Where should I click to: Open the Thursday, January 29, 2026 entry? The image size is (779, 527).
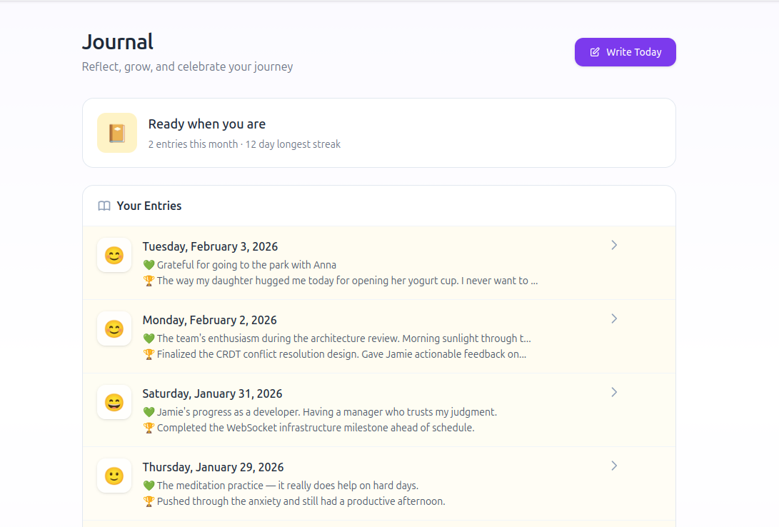tap(379, 483)
